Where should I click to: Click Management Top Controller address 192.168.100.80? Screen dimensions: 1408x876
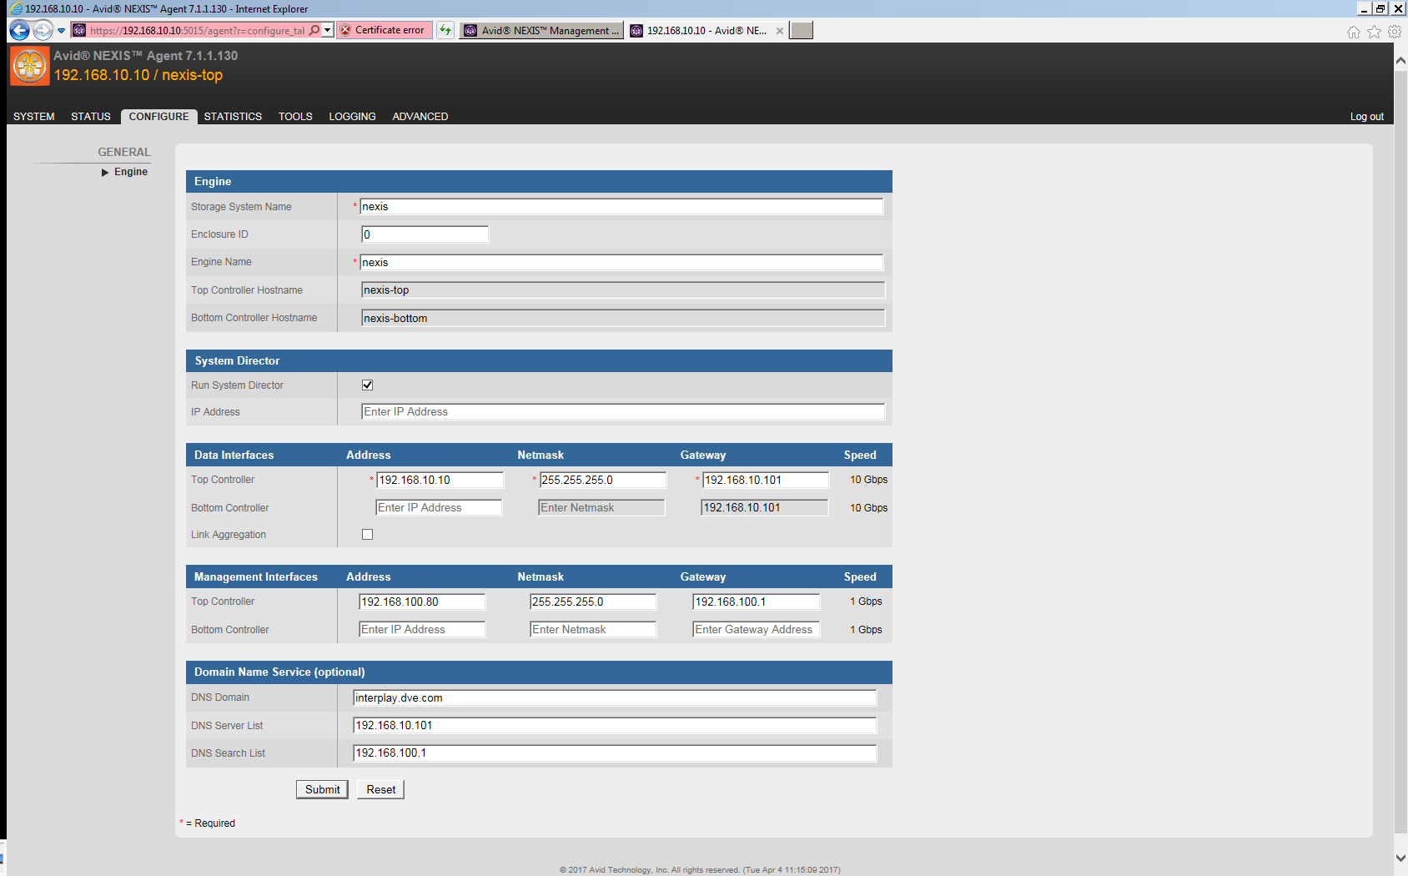tap(422, 602)
